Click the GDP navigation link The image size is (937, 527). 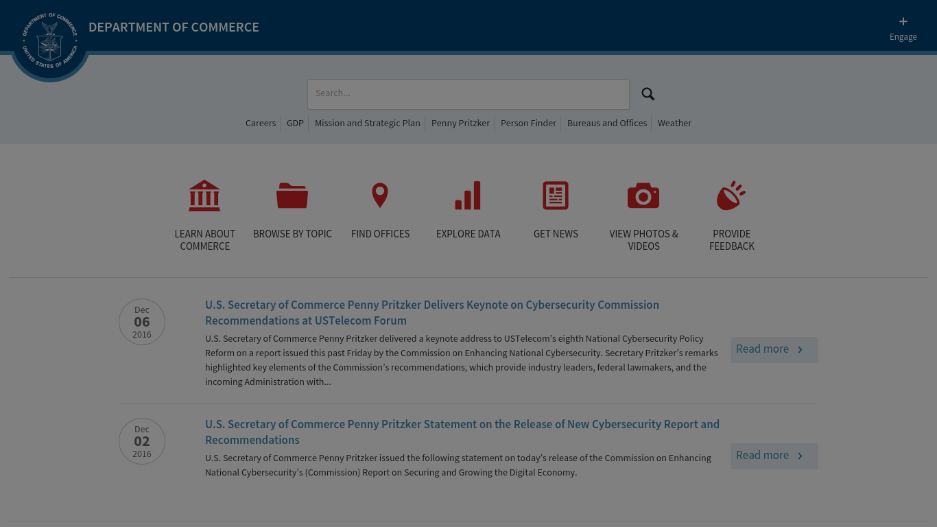coord(295,124)
